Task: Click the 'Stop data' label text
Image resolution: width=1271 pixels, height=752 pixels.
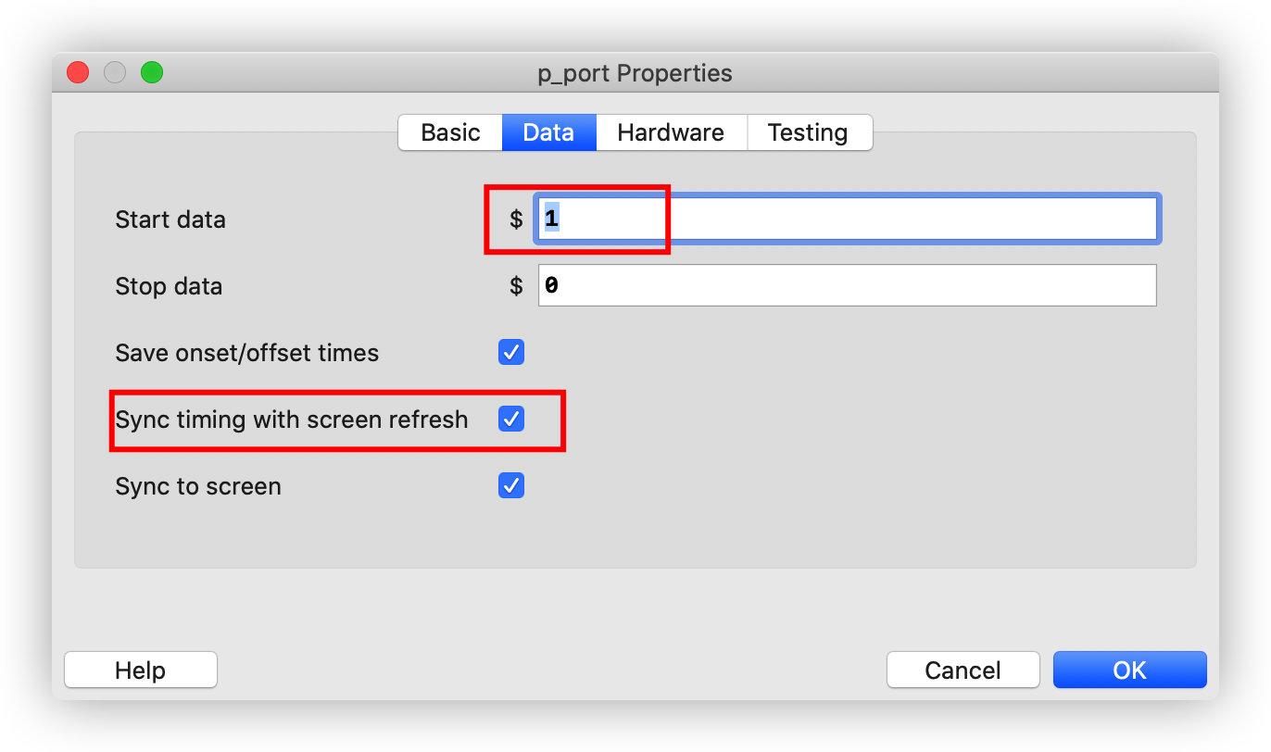Action: [169, 286]
